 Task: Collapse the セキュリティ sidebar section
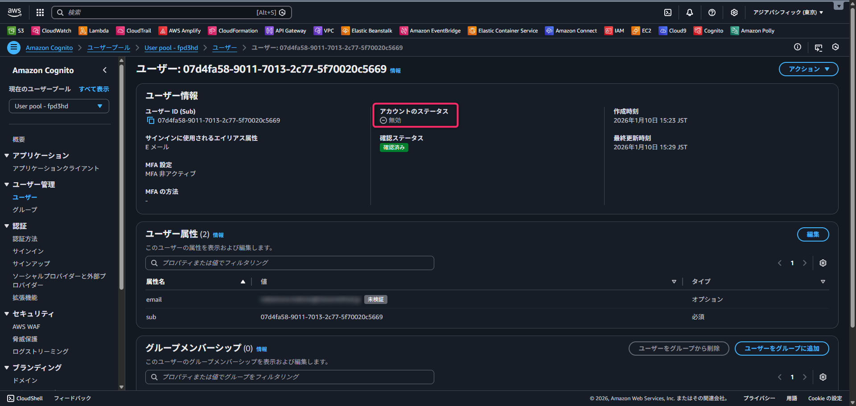click(x=7, y=314)
